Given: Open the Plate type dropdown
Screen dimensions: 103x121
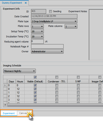Looking at the screenshot, I should pyautogui.click(x=54, y=21).
